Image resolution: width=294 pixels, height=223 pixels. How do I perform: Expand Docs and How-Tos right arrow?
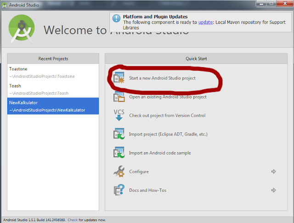(x=273, y=190)
